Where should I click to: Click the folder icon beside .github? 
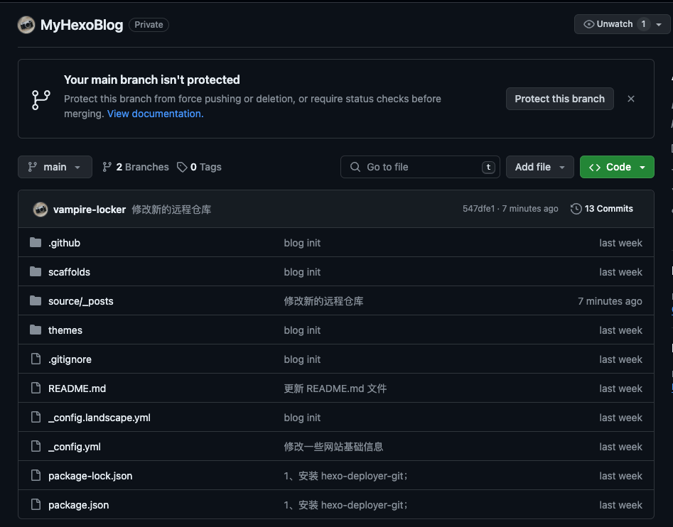point(36,243)
